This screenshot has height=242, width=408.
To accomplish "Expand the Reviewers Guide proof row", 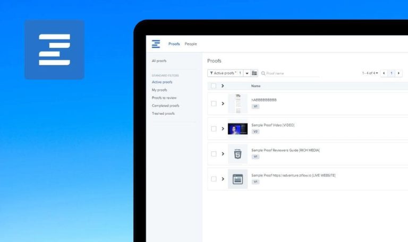I will pyautogui.click(x=223, y=154).
